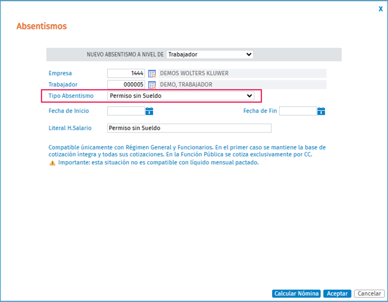
Task: Click the Fecha de Fin date field
Action: click(x=298, y=111)
